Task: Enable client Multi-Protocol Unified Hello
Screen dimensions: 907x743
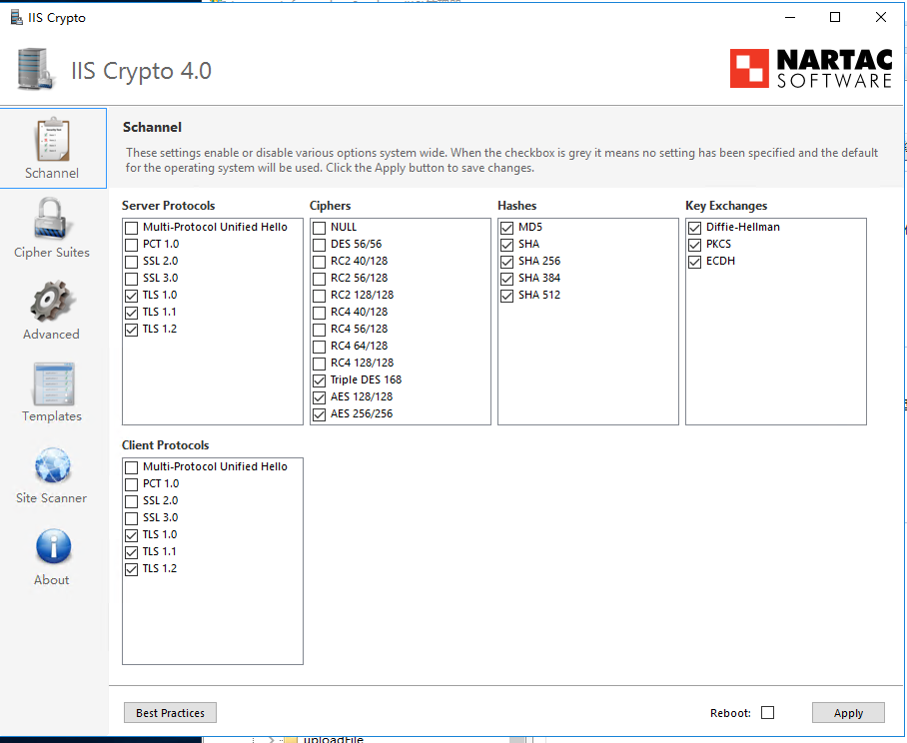Action: click(131, 467)
